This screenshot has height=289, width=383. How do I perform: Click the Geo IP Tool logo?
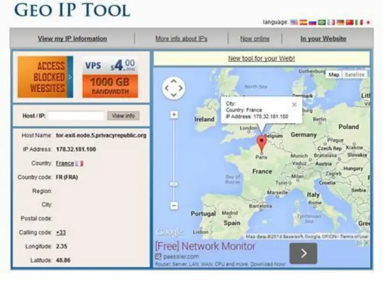point(72,10)
